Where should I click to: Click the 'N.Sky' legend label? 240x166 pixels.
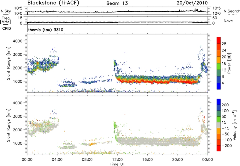click(6, 11)
